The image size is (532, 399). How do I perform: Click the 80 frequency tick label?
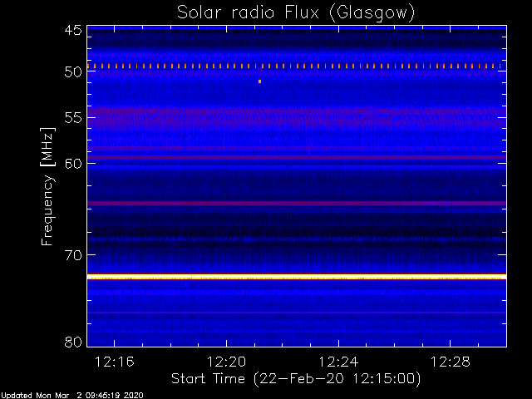pos(73,342)
